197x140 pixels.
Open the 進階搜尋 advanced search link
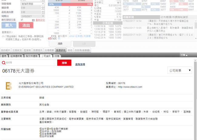(80, 64)
